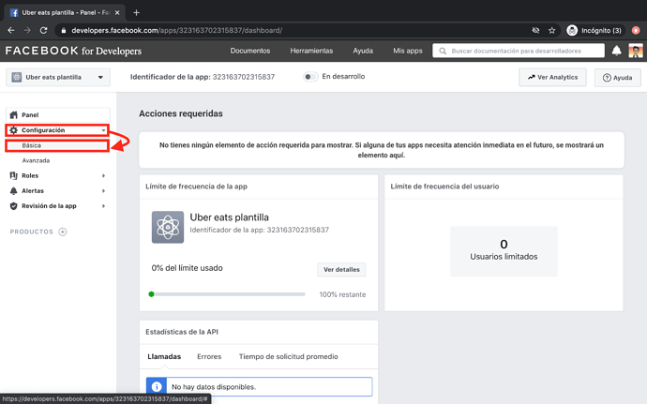Click the 0 Usuarios limitados box
Viewport: 647px width, 404px height.
click(504, 251)
